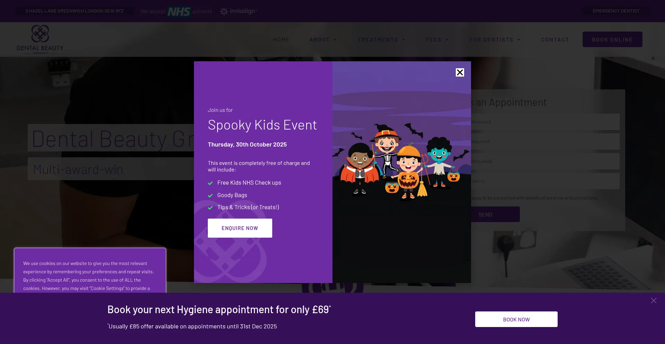Open the For Dentists dropdown arrow
This screenshot has width=665, height=344.
click(518, 40)
